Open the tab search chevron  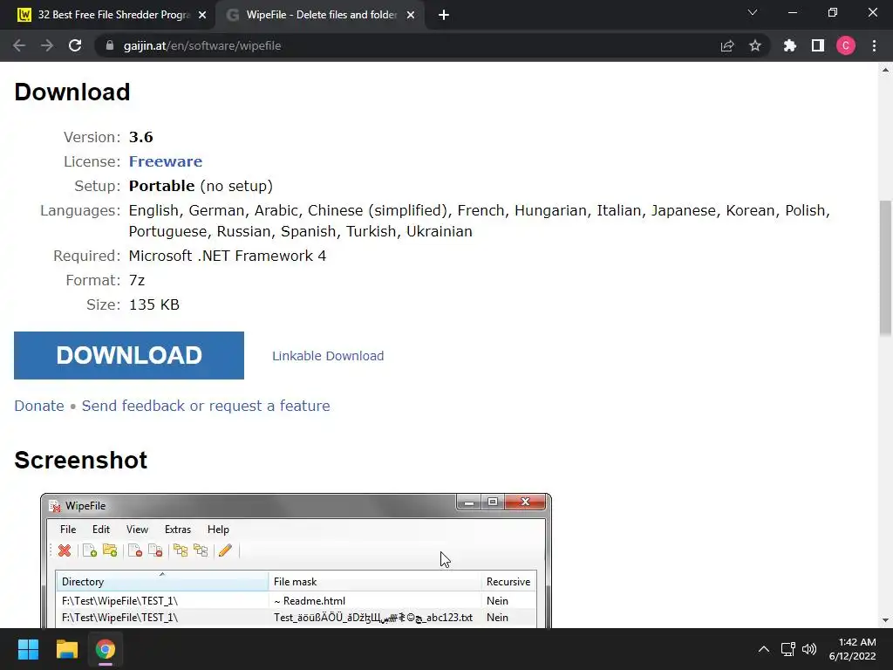(x=753, y=12)
